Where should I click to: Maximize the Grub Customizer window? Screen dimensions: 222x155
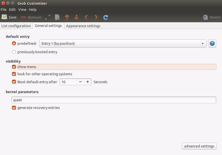tap(13, 3)
